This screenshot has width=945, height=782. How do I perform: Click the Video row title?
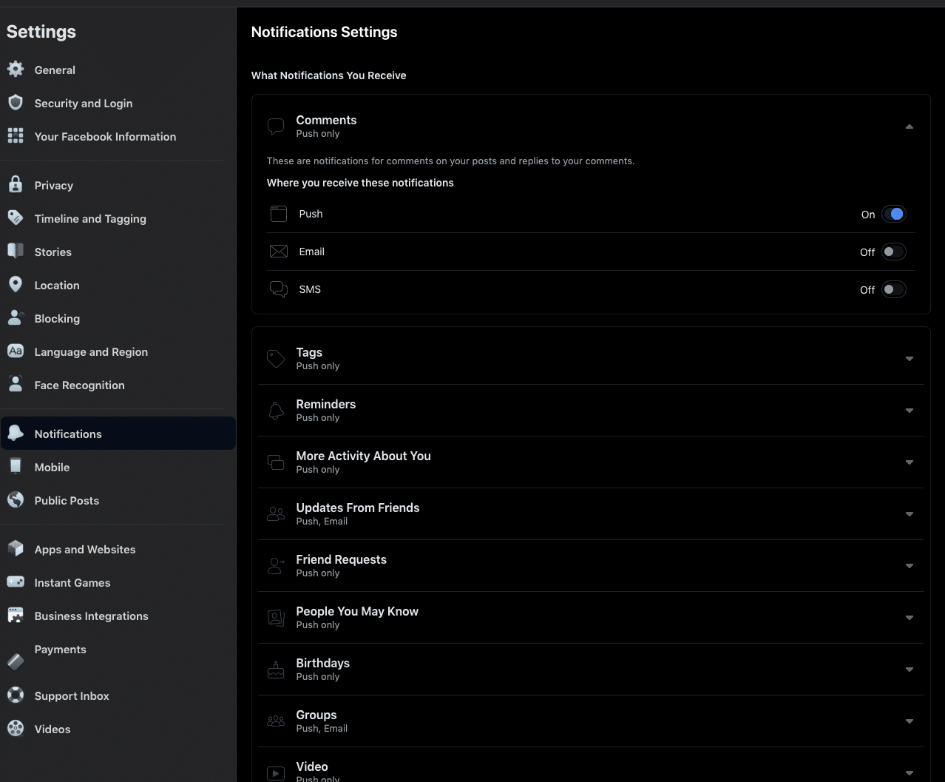pos(312,766)
